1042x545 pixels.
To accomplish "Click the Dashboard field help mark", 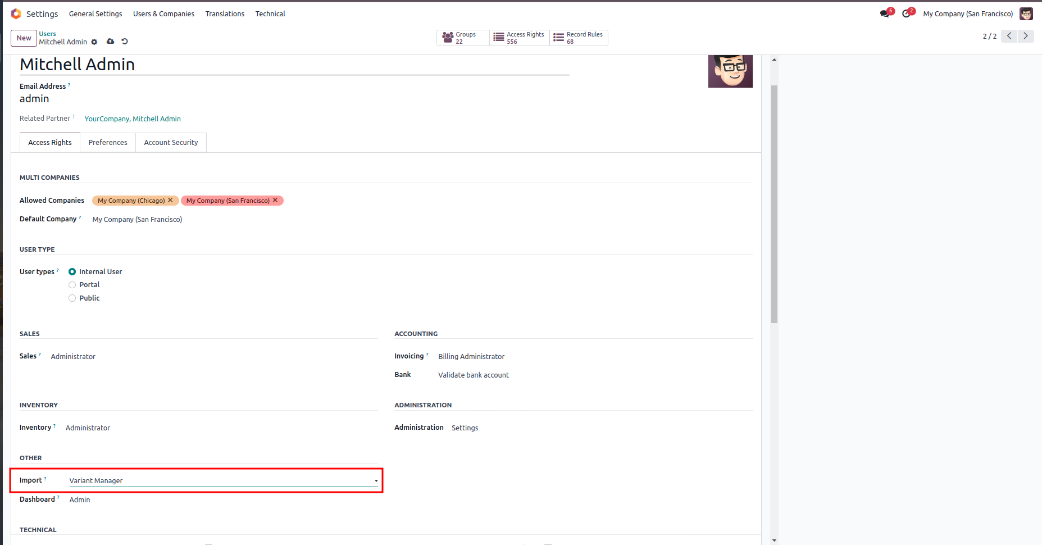I will pos(58,498).
